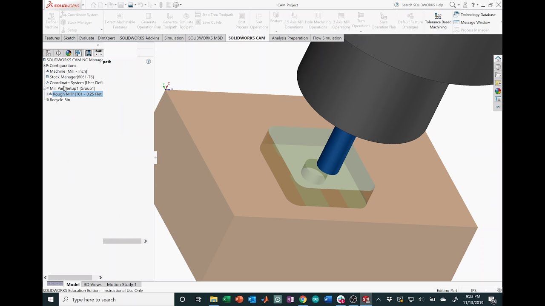Click the New document icon
The width and height of the screenshot is (545, 306).
[x=101, y=5]
